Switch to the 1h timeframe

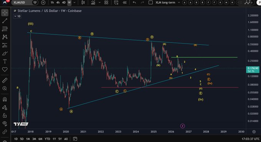52,3
